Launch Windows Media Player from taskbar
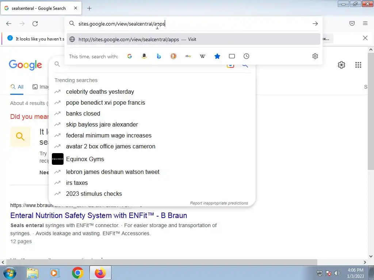 pos(55,273)
